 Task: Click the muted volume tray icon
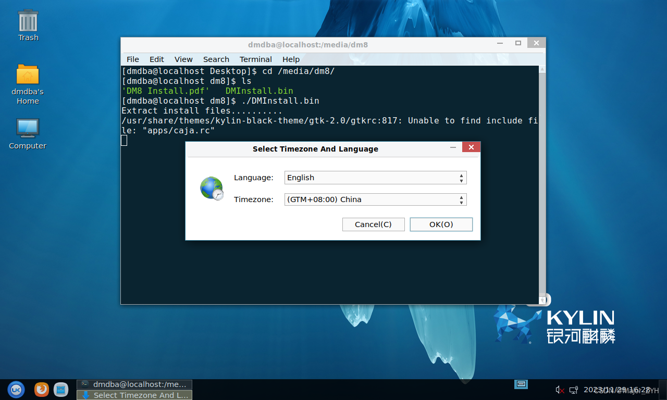point(560,390)
